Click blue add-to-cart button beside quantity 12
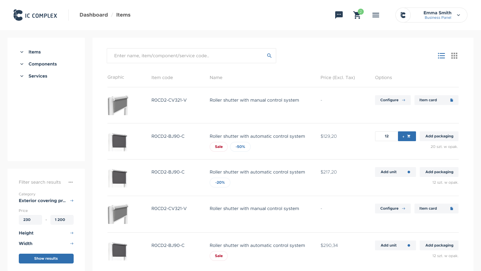This screenshot has width=481, height=271. [x=407, y=136]
